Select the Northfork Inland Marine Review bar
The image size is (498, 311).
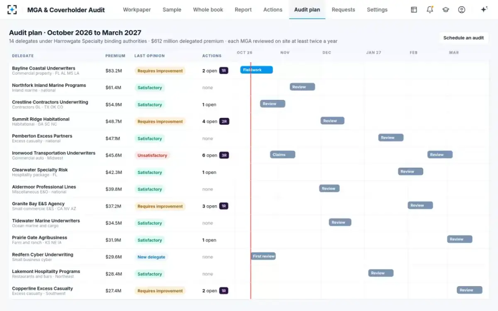coord(302,87)
